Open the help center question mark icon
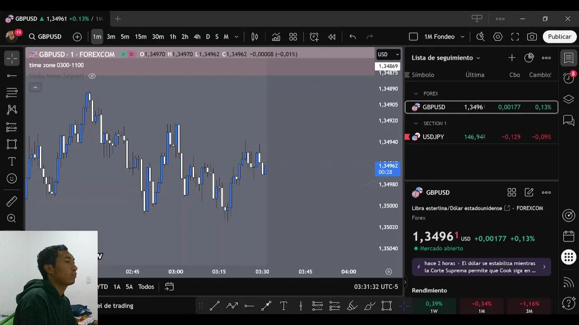Viewport: 579px width, 325px height. pyautogui.click(x=569, y=303)
